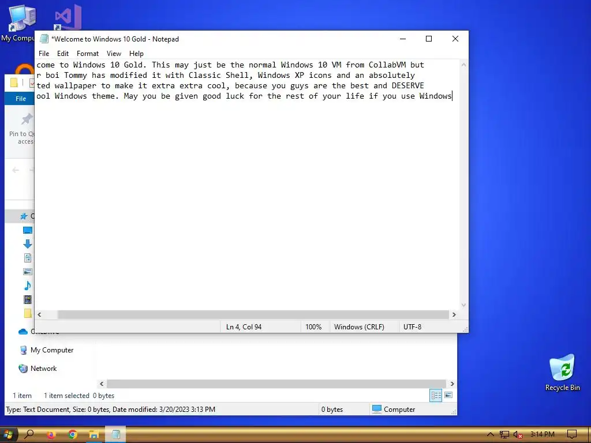The width and height of the screenshot is (591, 443).
Task: Open the Recycle Bin on the desktop
Action: [562, 372]
